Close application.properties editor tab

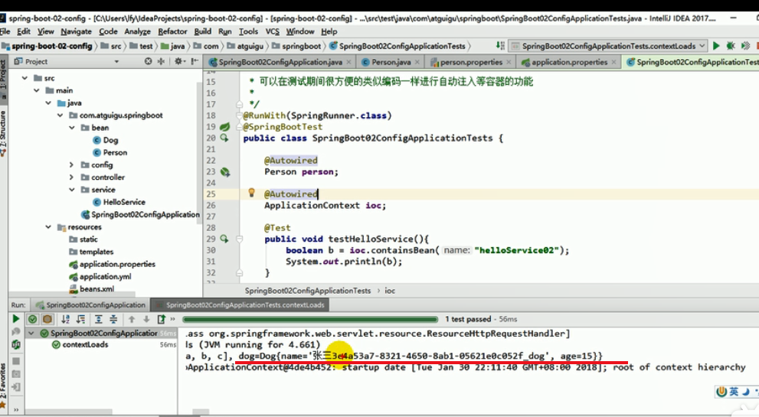point(613,62)
